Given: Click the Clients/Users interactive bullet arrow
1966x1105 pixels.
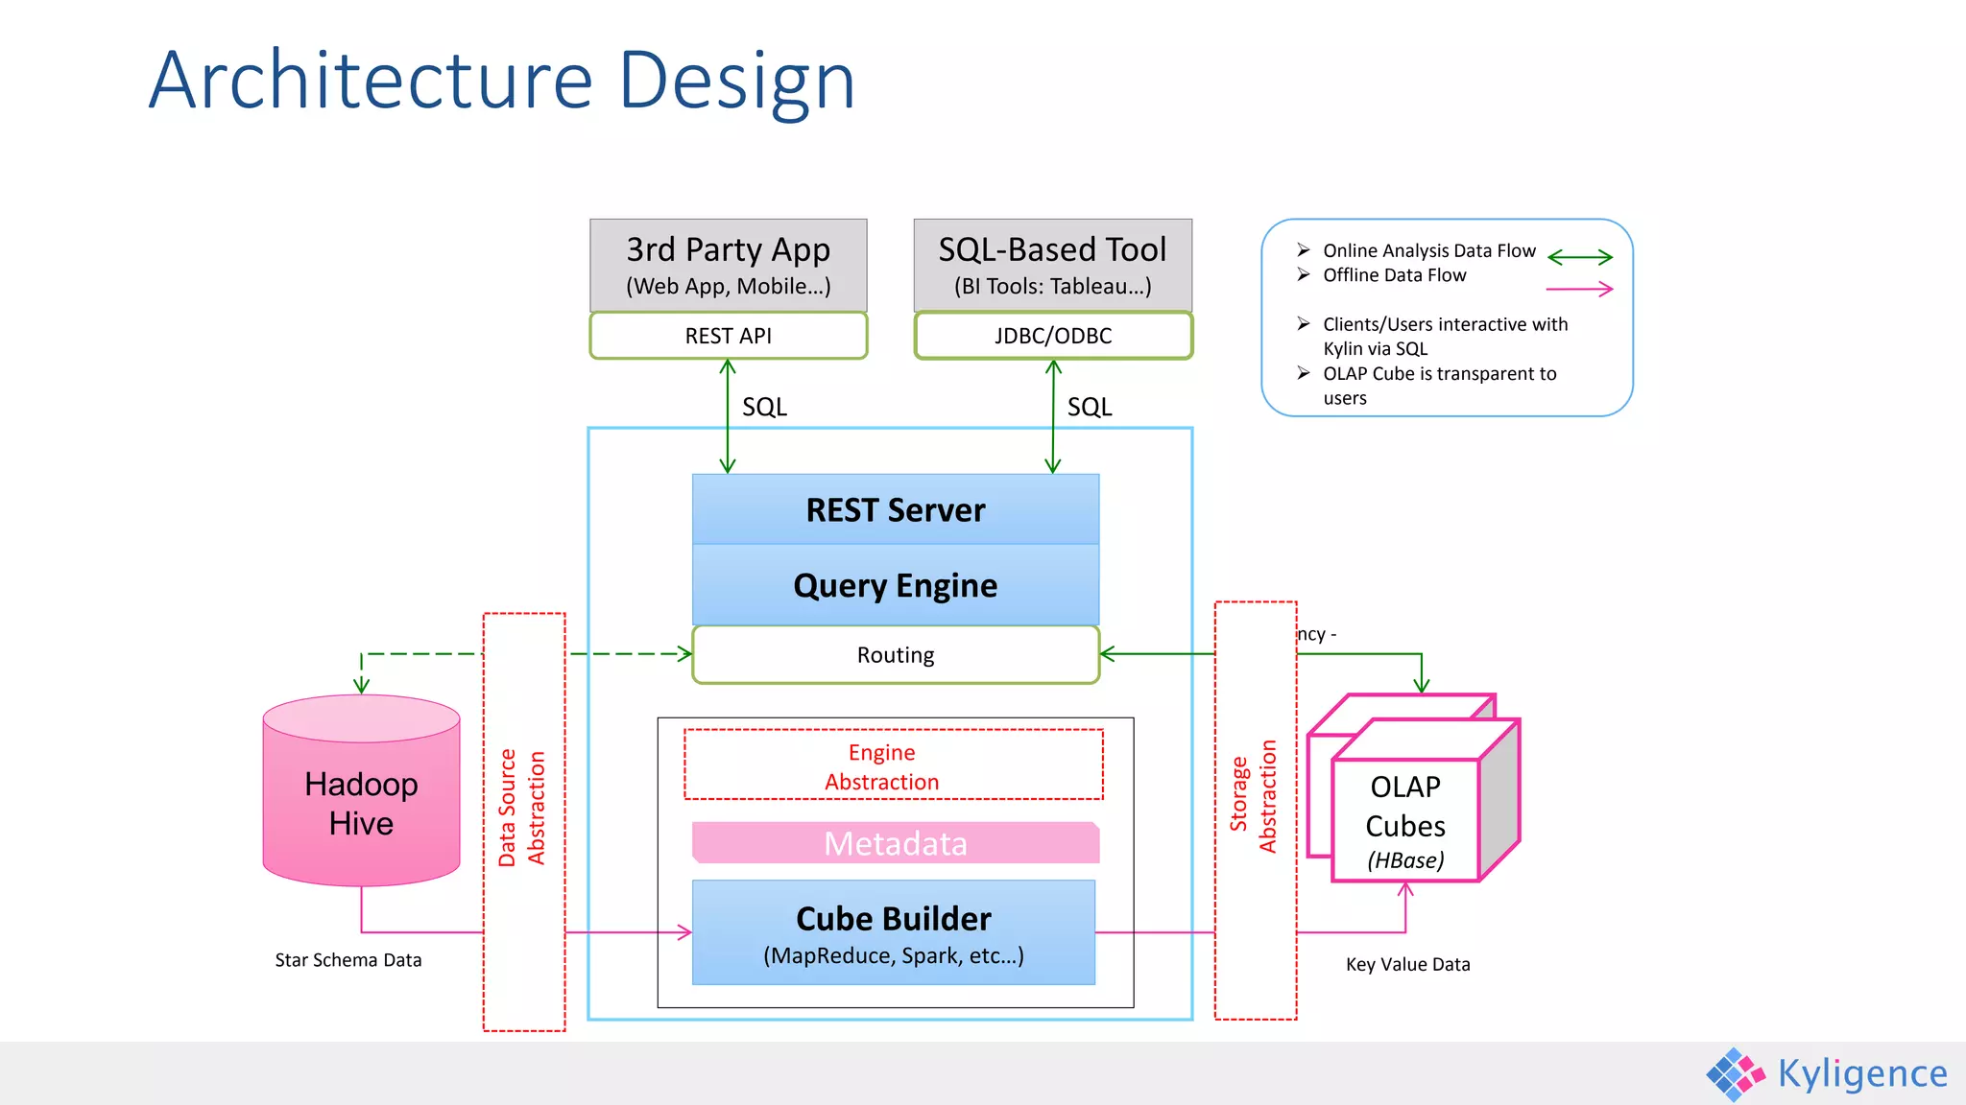Looking at the screenshot, I should tap(1304, 324).
